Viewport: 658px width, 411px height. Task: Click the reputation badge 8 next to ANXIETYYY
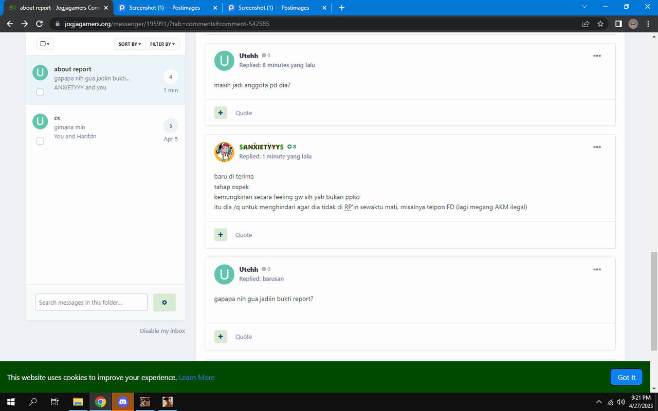291,147
